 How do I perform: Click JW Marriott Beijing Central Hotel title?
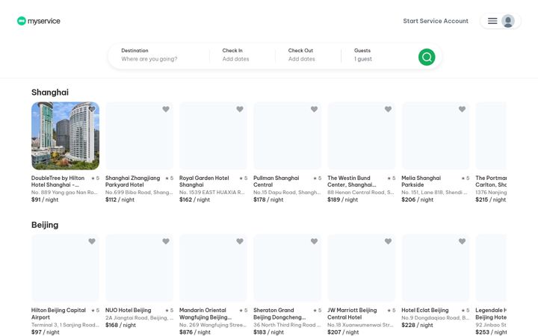352,314
